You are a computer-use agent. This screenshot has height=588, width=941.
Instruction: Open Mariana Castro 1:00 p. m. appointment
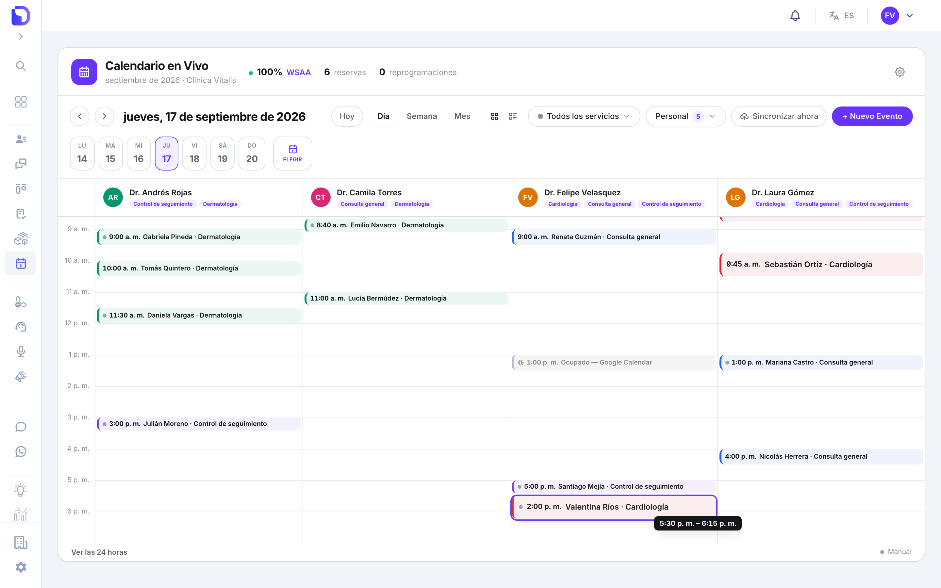point(821,363)
